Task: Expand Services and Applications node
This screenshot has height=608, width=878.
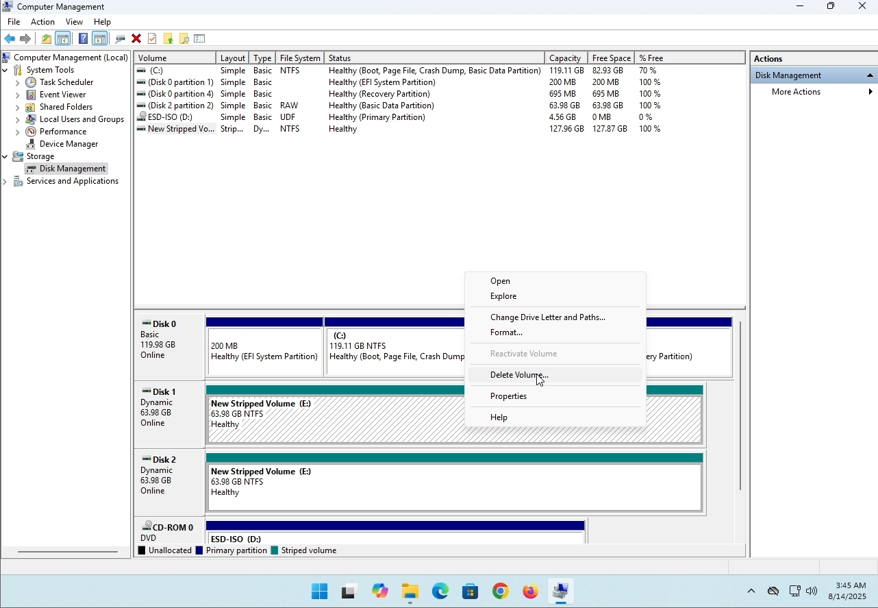Action: (x=5, y=182)
